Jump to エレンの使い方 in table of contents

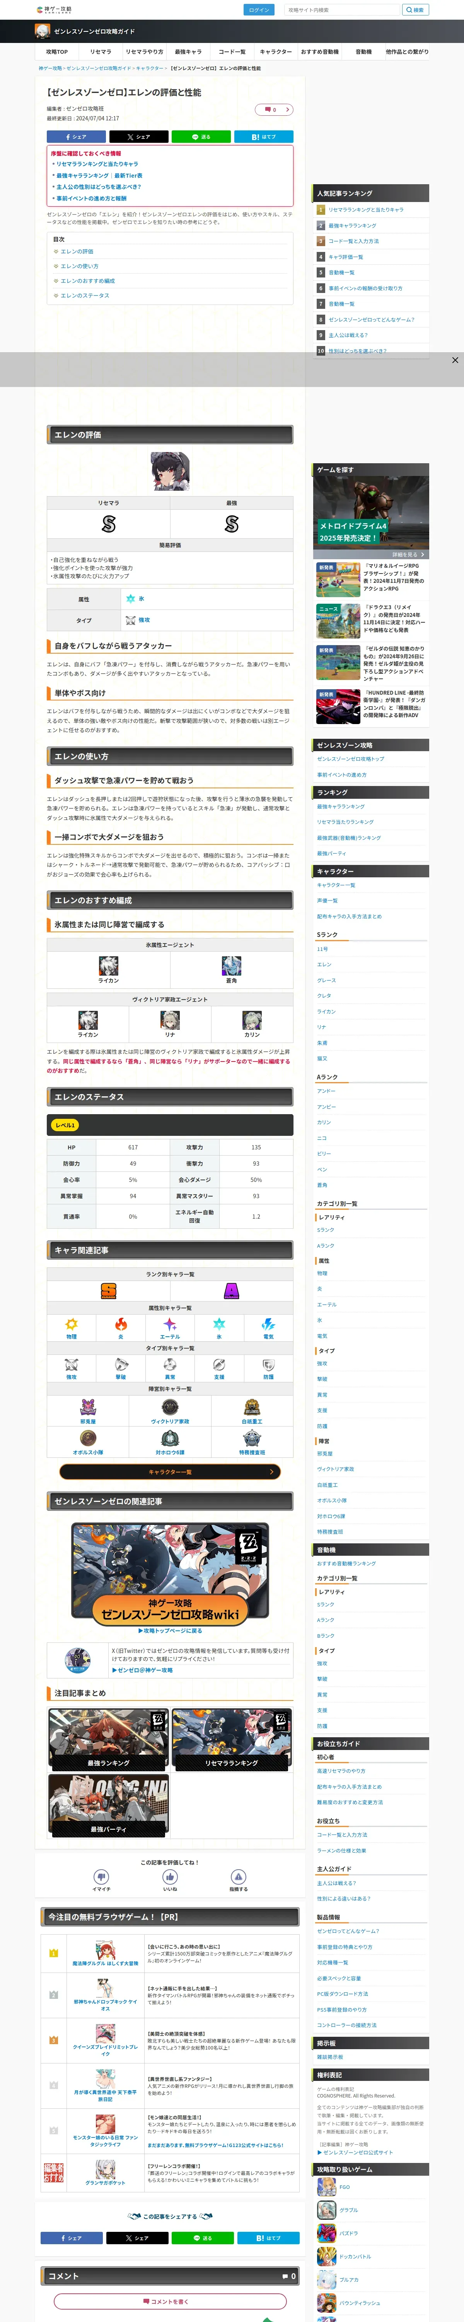pos(79,266)
